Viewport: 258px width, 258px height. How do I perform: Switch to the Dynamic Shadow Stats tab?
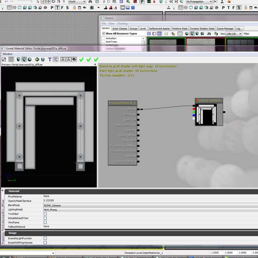point(202,29)
